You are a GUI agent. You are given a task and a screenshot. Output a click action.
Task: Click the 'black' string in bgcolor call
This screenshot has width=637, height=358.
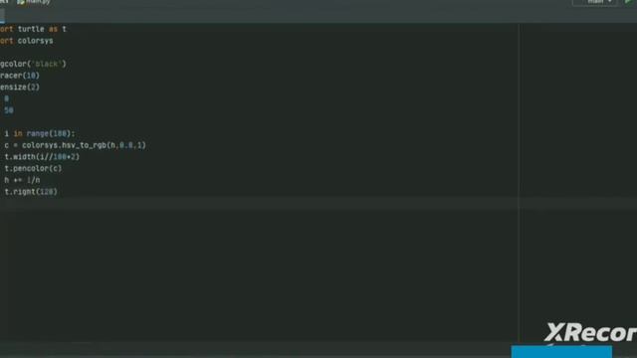[x=47, y=64]
